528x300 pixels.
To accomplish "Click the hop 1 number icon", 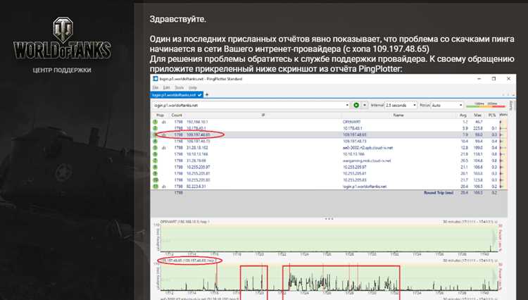I will coord(156,122).
